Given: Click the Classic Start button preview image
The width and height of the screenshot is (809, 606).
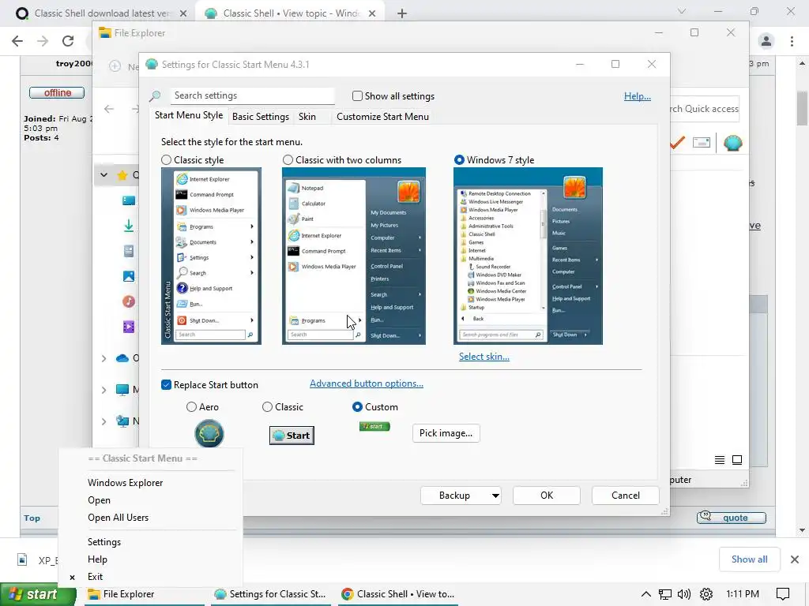Looking at the screenshot, I should coord(292,436).
